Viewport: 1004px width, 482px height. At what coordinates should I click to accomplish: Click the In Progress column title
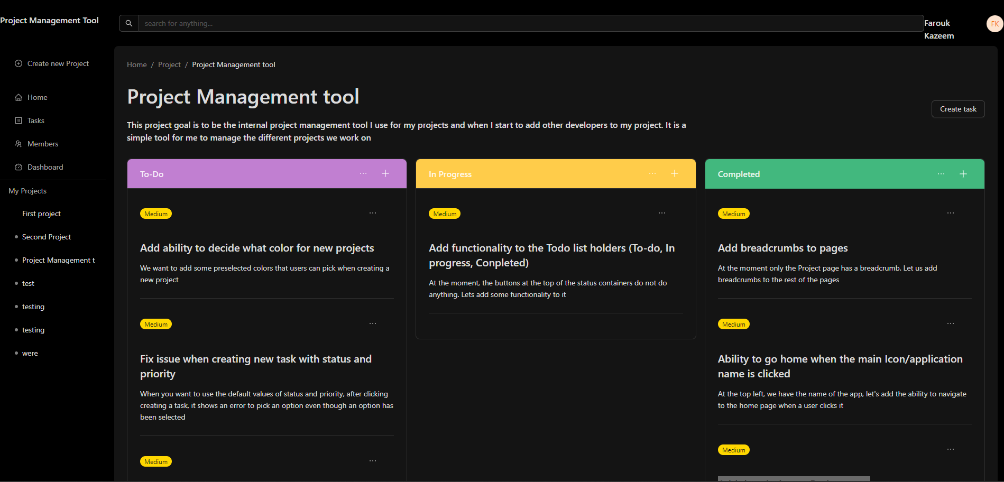pos(450,174)
